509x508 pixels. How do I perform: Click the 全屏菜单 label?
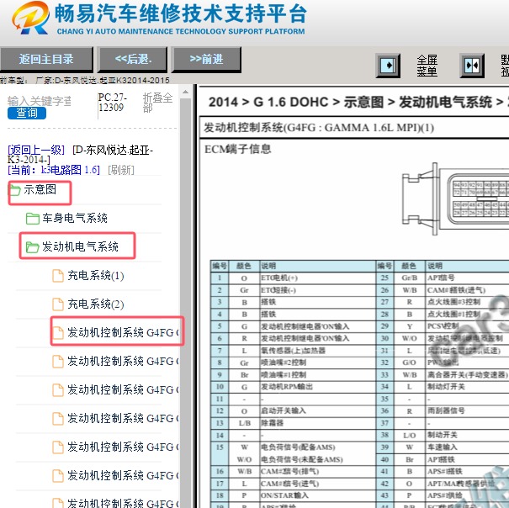pyautogui.click(x=427, y=66)
